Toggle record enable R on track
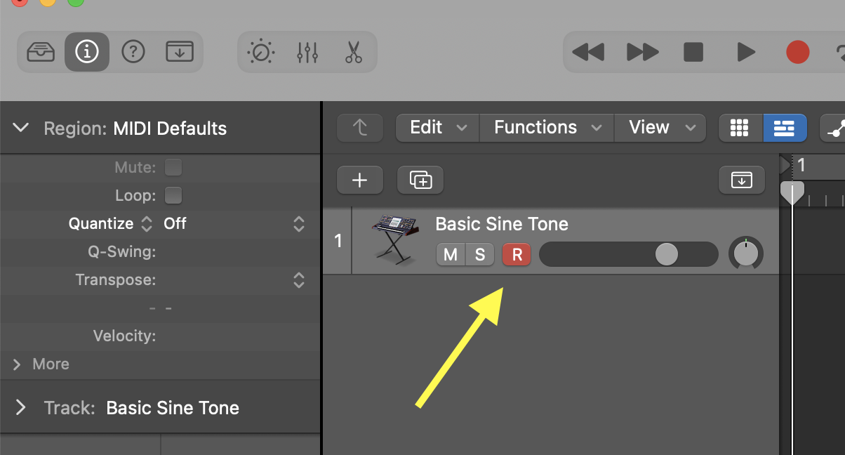Screen dimensions: 845x455 (x=517, y=254)
